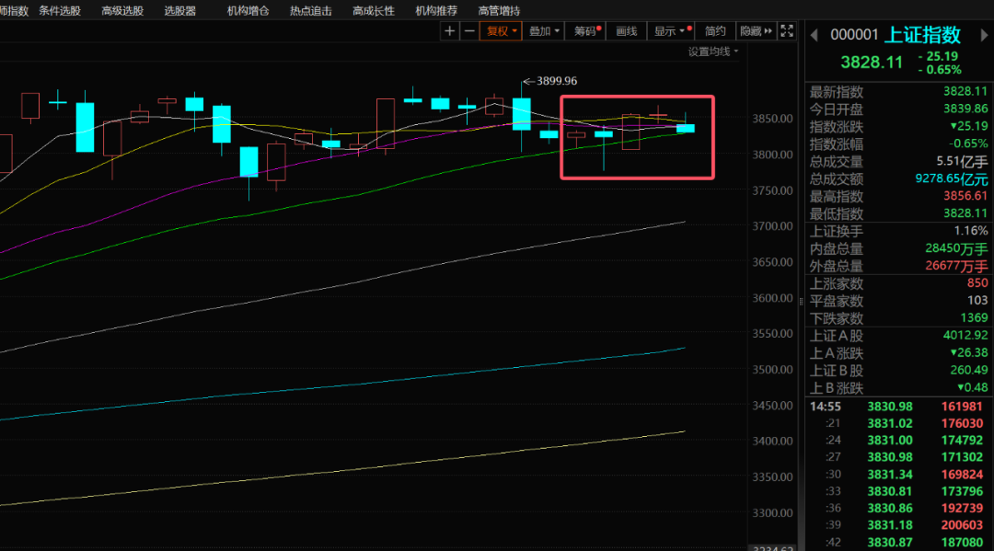Click 内盘总量 value 28450万手
The height and width of the screenshot is (551, 994).
tap(956, 249)
